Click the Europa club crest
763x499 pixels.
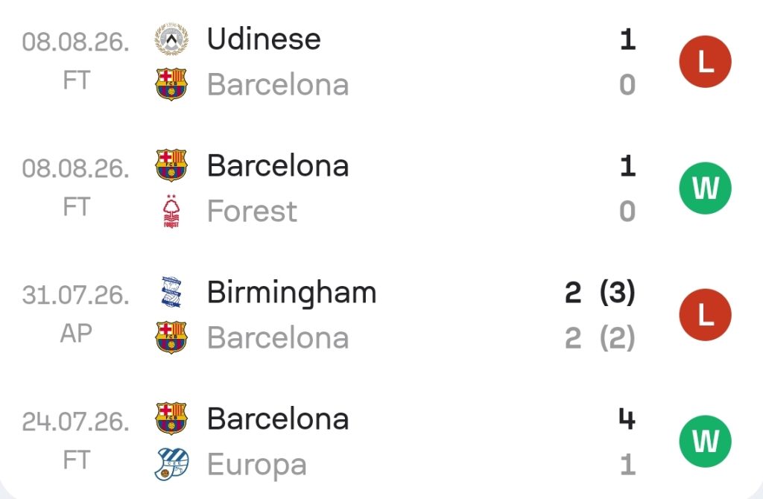pos(171,464)
